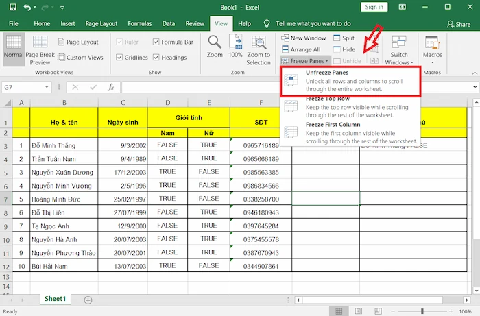Open the Ribbon Display Options

tap(403, 7)
